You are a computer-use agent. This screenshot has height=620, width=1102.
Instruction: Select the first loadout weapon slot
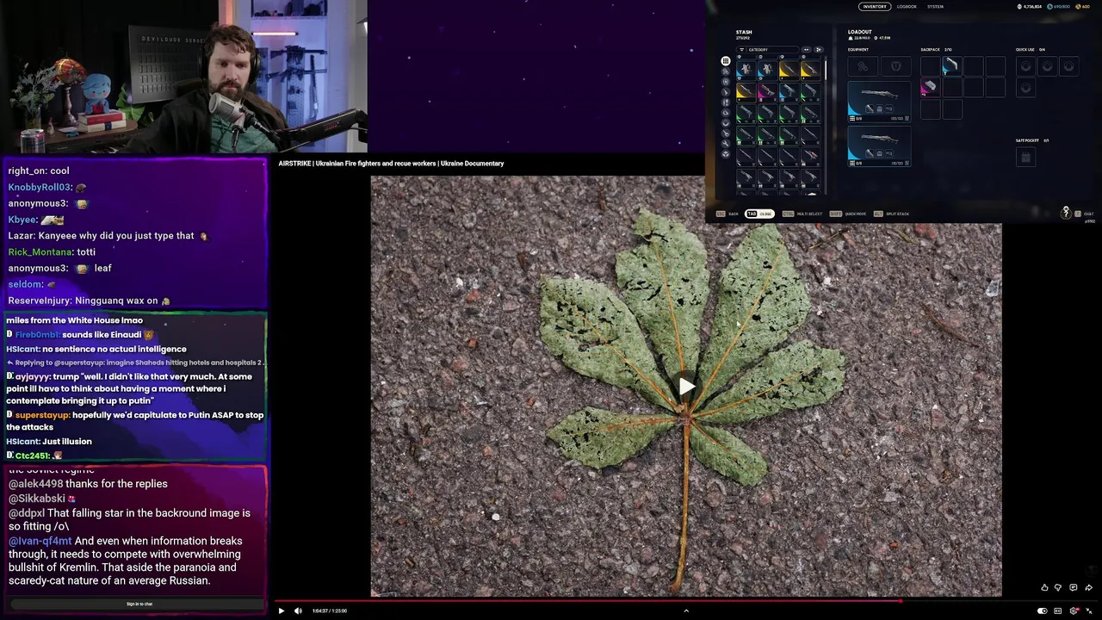(x=879, y=102)
